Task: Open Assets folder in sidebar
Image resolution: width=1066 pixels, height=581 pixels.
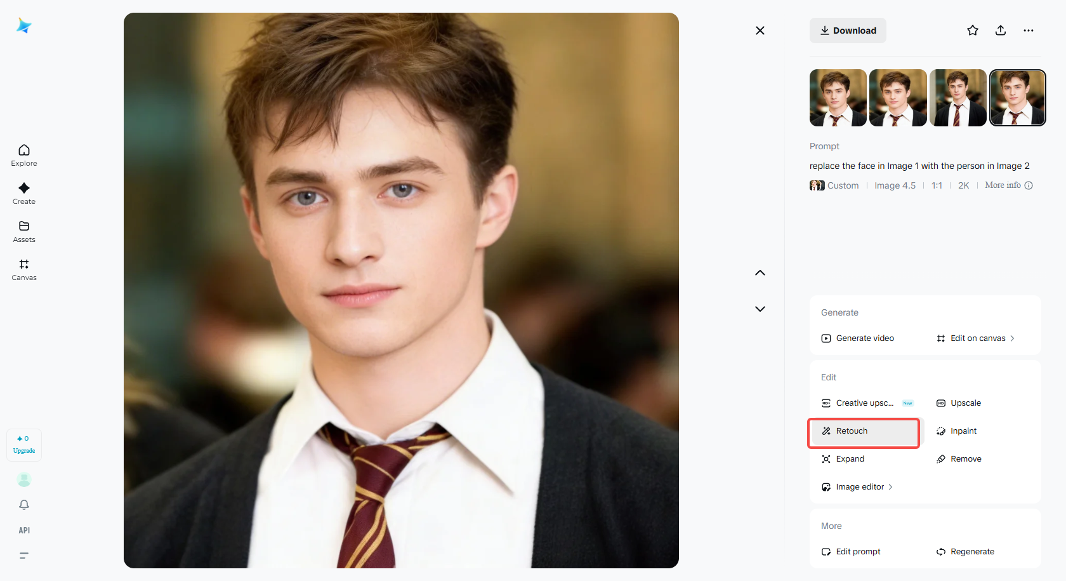Action: [24, 231]
